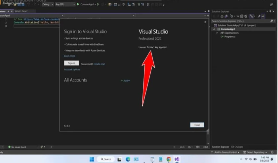Click the Start Without Debugging outline play icon

[x=98, y=4]
